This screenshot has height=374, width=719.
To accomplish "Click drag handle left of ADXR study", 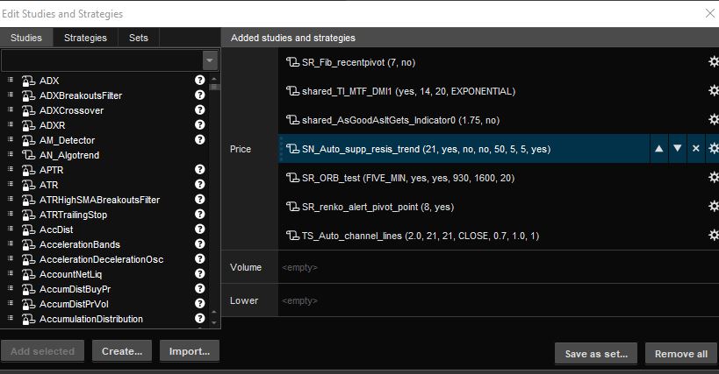I will point(11,125).
